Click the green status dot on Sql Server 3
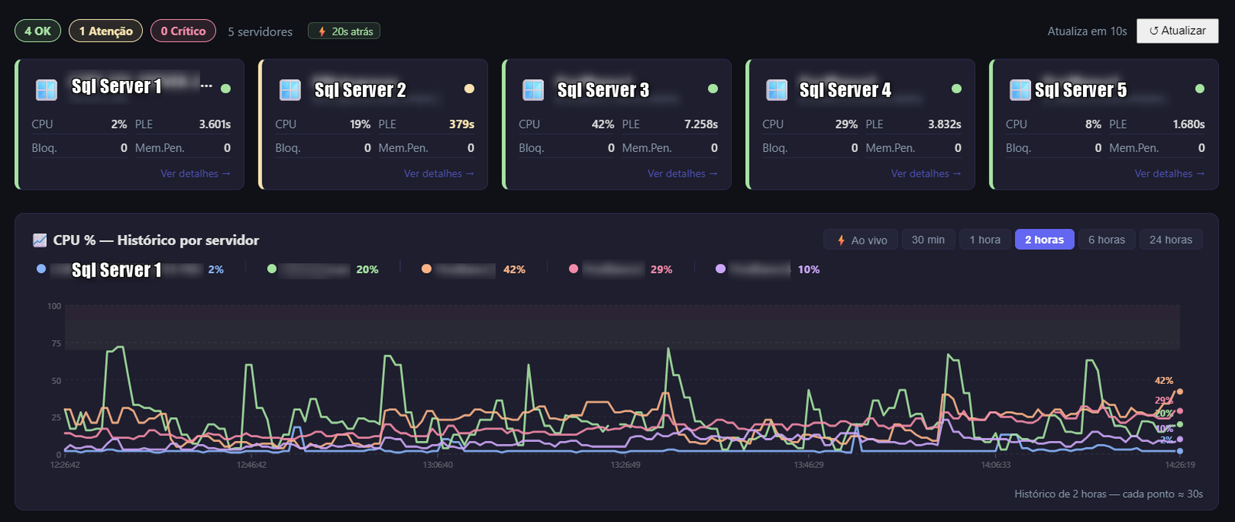The width and height of the screenshot is (1235, 522). (x=712, y=89)
